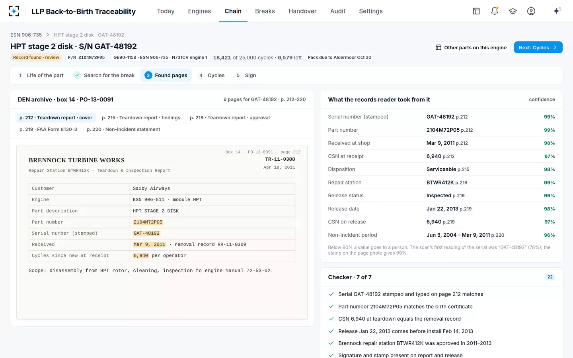This screenshot has height=358, width=573.
Task: Switch to the Engines tab
Action: click(x=199, y=11)
